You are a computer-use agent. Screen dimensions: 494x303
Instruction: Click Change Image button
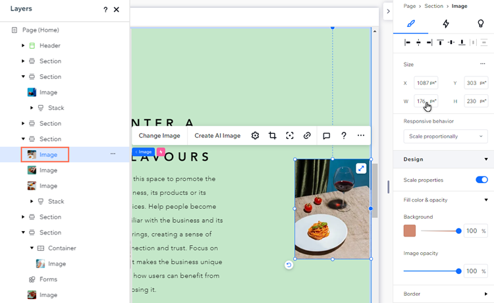click(x=159, y=136)
